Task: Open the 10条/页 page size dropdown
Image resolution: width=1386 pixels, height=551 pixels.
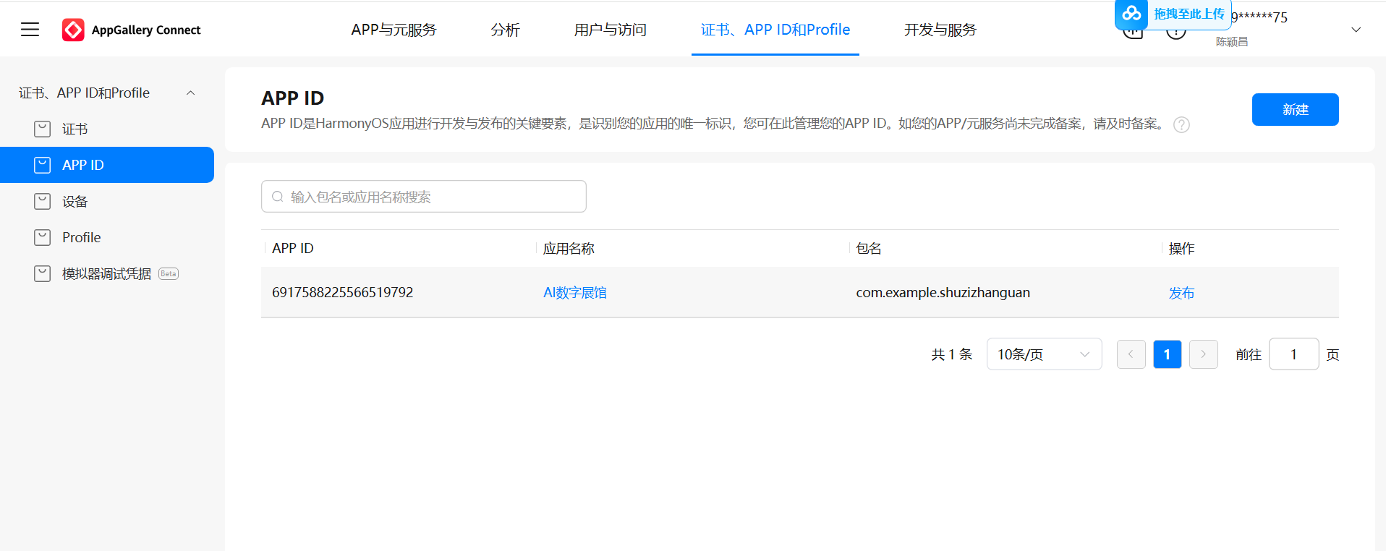Action: coord(1043,354)
